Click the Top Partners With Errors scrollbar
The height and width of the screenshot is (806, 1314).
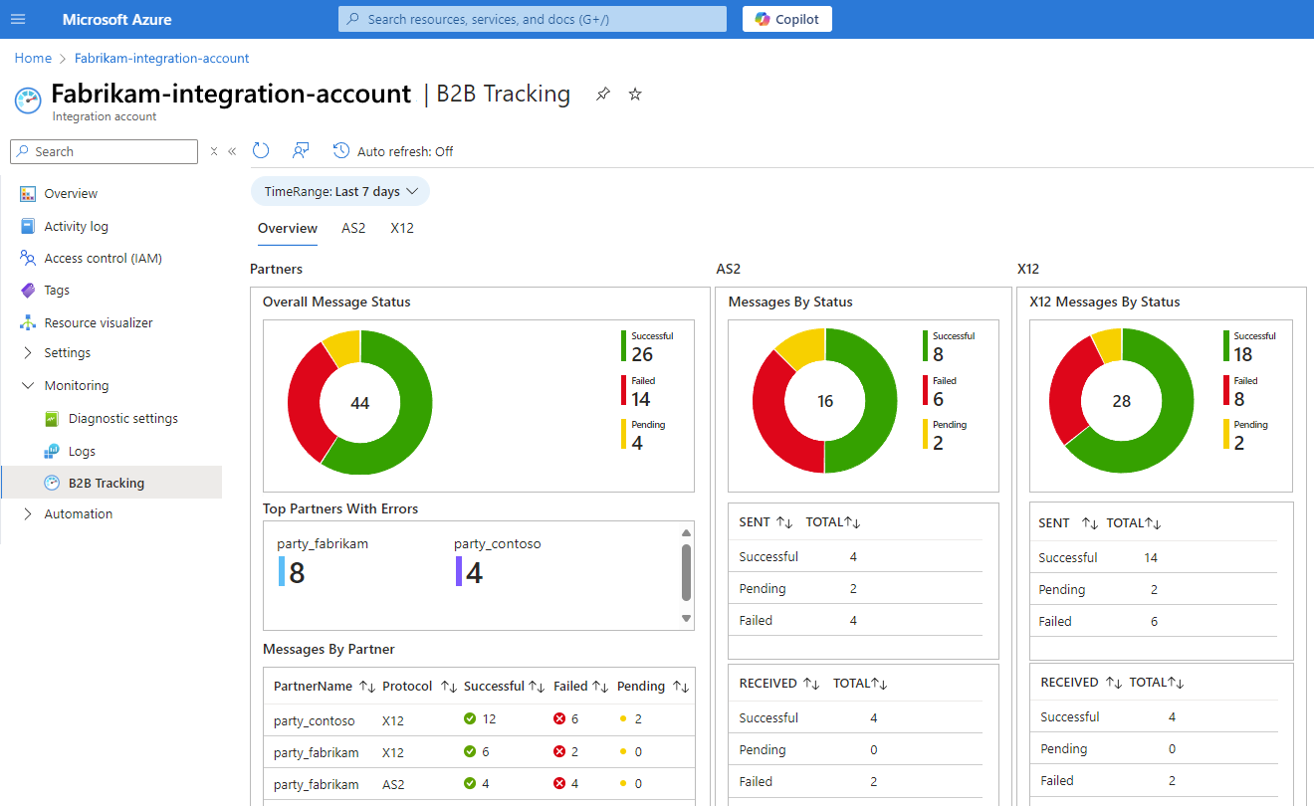(686, 572)
